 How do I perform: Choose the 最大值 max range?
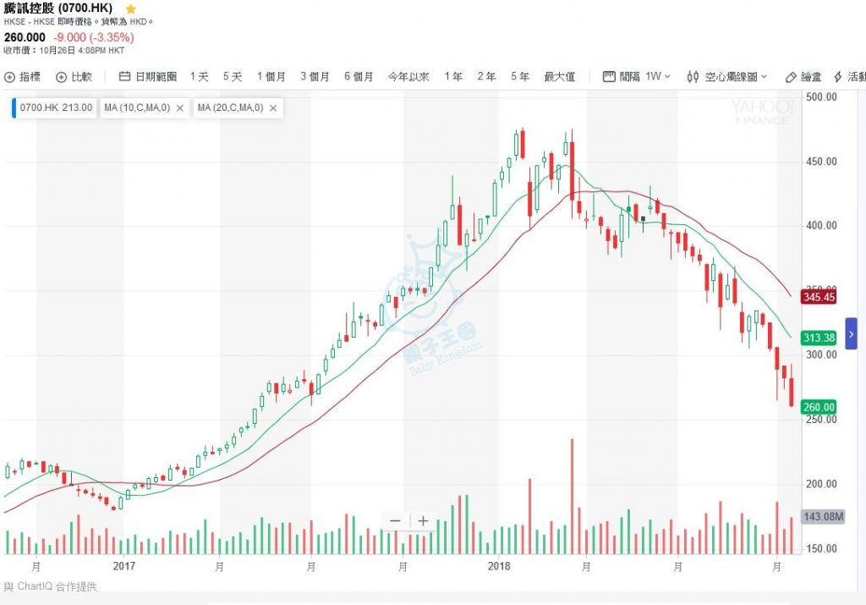[x=559, y=77]
